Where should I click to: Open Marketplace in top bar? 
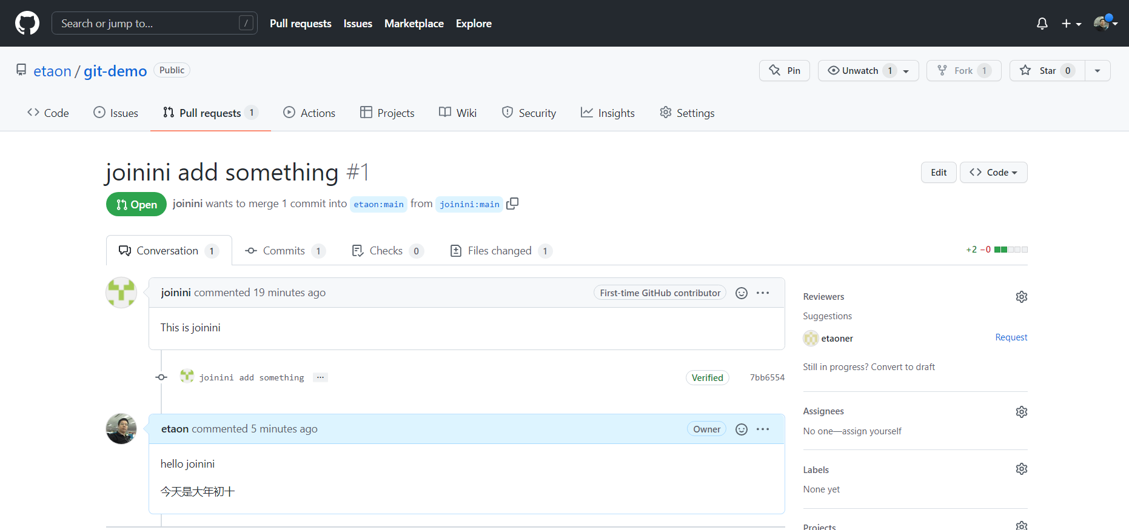[x=414, y=24]
